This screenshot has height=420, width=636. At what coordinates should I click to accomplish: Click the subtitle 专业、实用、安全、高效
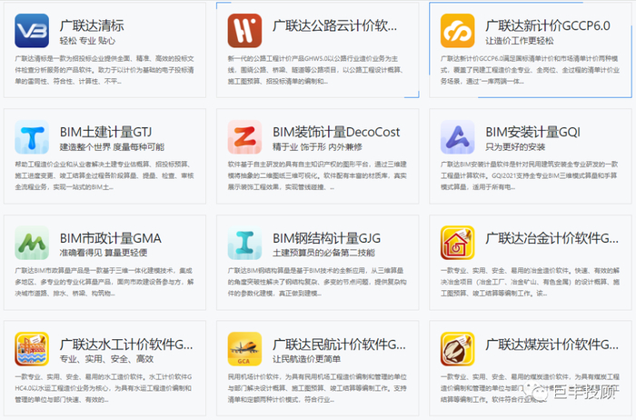106,359
